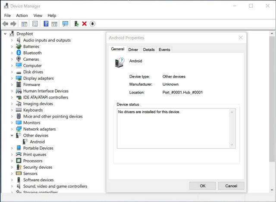Click the Back arrow toolbar icon
This screenshot has height=202, width=276.
6,24
